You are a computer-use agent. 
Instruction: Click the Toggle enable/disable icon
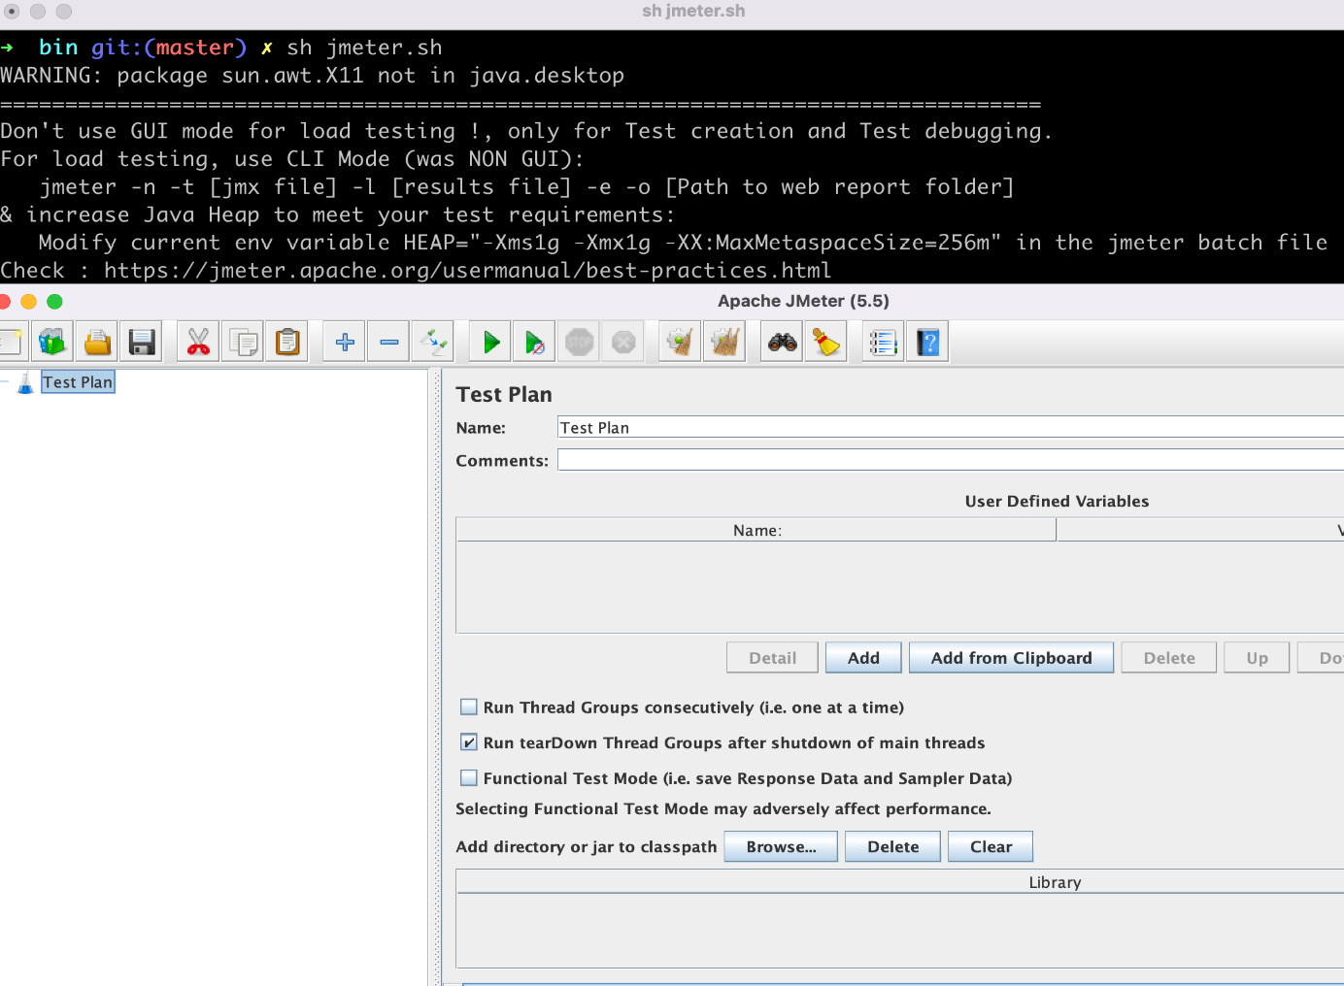[433, 342]
